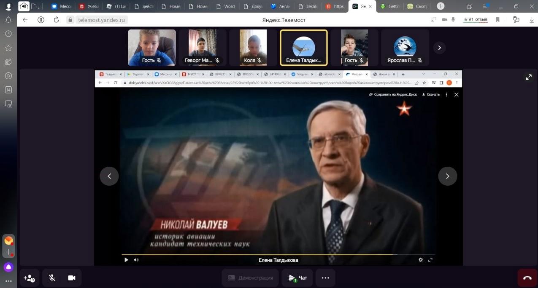End the call with red hang-up button
538x288 pixels.
(x=527, y=278)
